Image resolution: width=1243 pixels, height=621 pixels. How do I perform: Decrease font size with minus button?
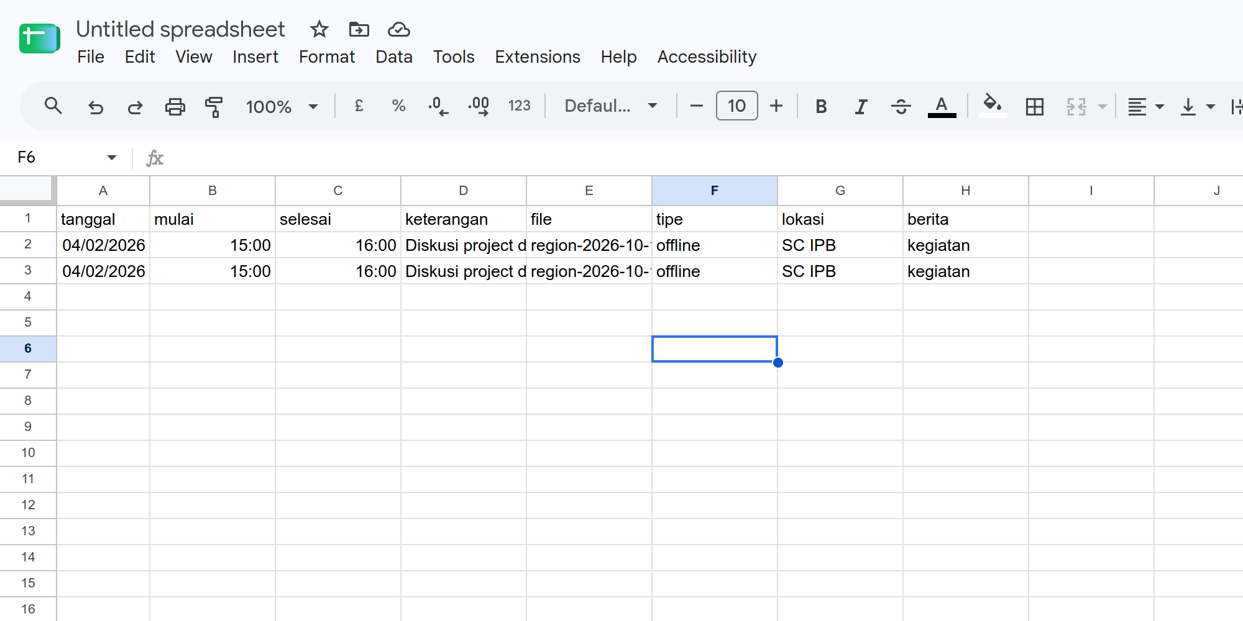[697, 106]
